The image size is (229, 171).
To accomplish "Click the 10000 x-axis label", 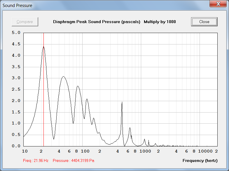I will [205, 151].
